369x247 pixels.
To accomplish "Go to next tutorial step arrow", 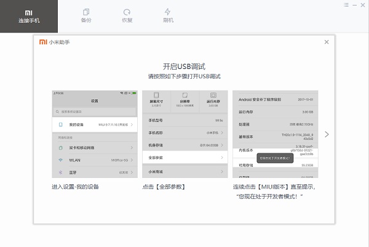I will (327, 134).
